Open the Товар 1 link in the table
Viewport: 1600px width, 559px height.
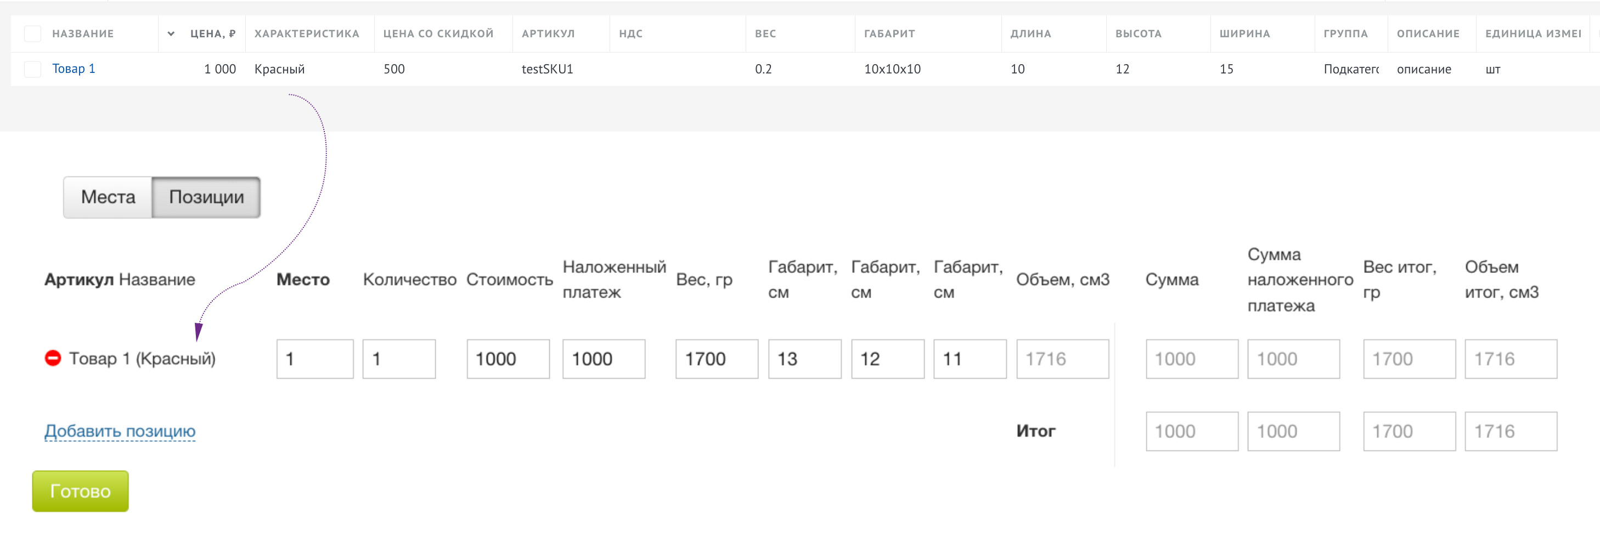pyautogui.click(x=74, y=69)
